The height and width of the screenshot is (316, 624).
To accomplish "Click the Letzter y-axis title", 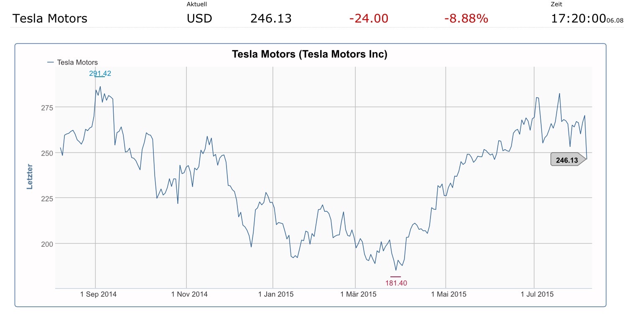I will click(x=30, y=177).
